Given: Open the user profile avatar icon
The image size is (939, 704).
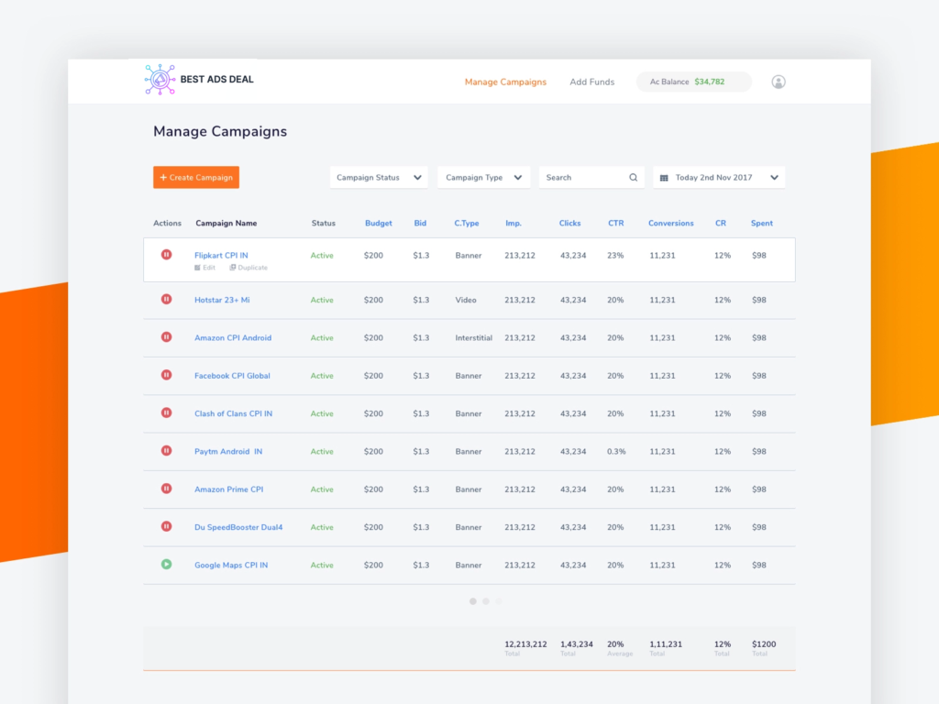Looking at the screenshot, I should pyautogui.click(x=779, y=82).
